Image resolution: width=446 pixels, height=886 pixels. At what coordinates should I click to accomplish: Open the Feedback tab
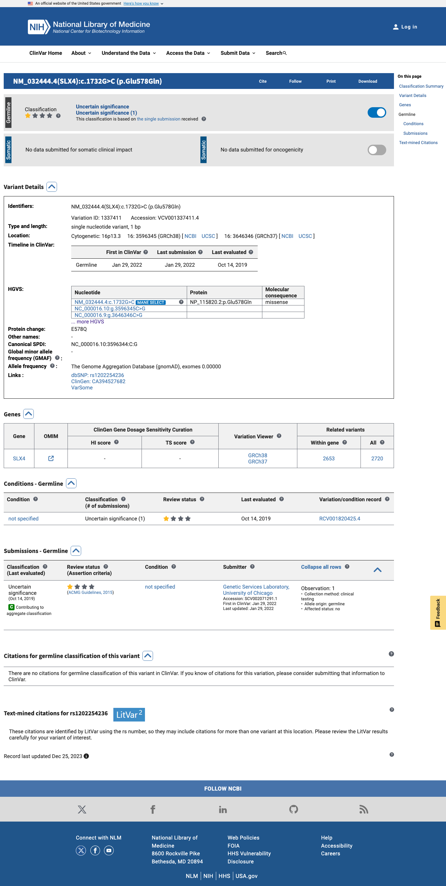pyautogui.click(x=438, y=612)
